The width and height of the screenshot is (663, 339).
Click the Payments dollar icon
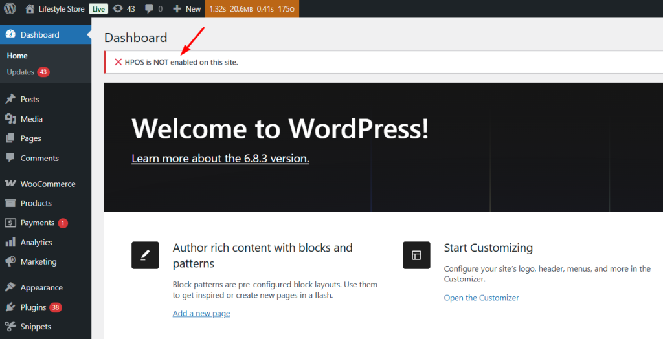click(10, 223)
